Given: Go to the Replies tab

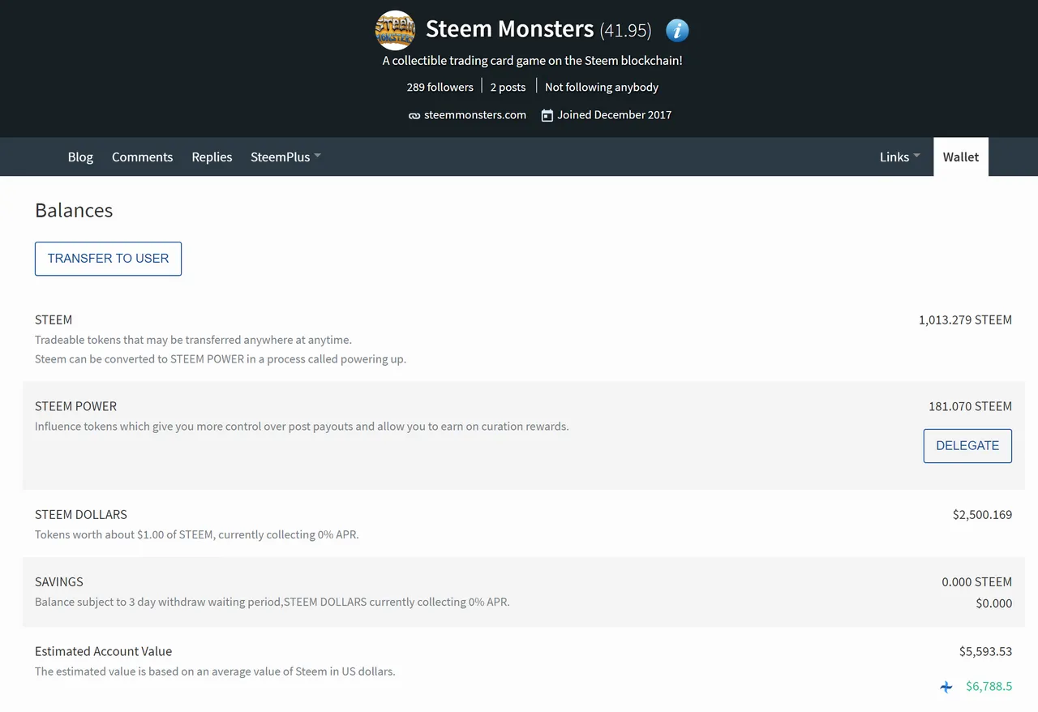Looking at the screenshot, I should click(x=212, y=157).
